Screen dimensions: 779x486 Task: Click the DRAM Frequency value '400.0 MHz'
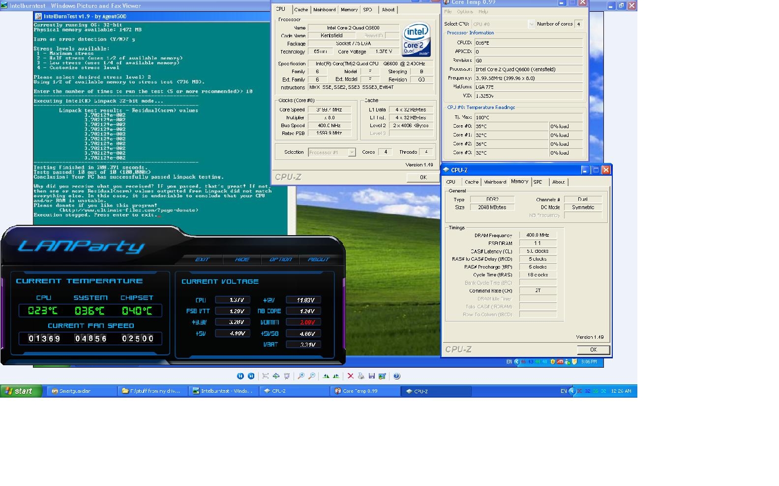click(x=538, y=235)
